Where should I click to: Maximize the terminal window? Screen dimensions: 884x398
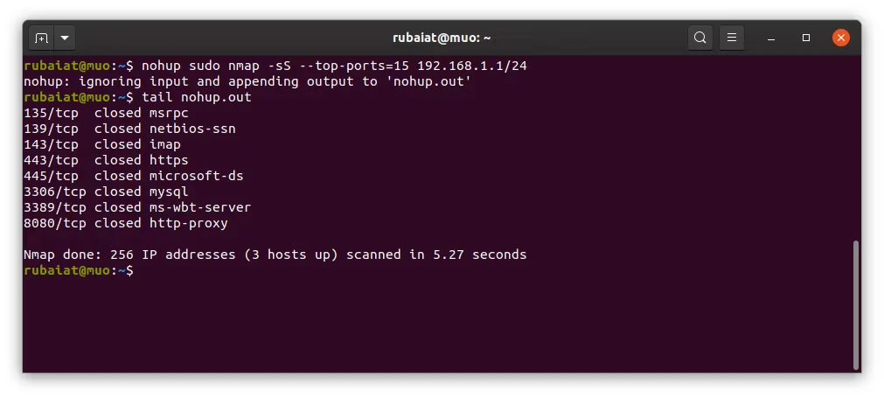coord(807,38)
